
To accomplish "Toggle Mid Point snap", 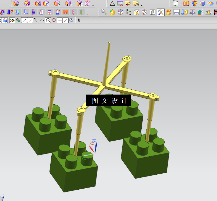I will pyautogui.click(x=30, y=20).
